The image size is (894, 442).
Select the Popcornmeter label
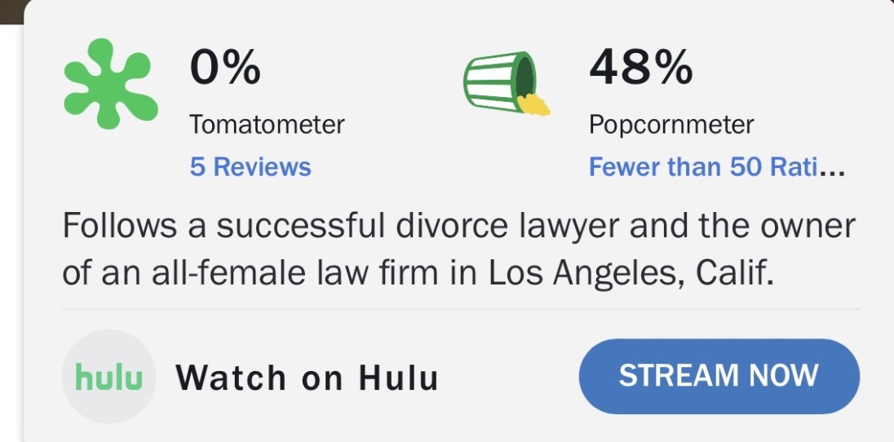tap(671, 125)
